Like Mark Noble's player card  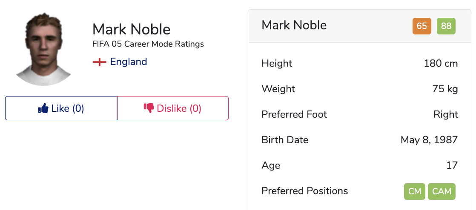pos(61,108)
